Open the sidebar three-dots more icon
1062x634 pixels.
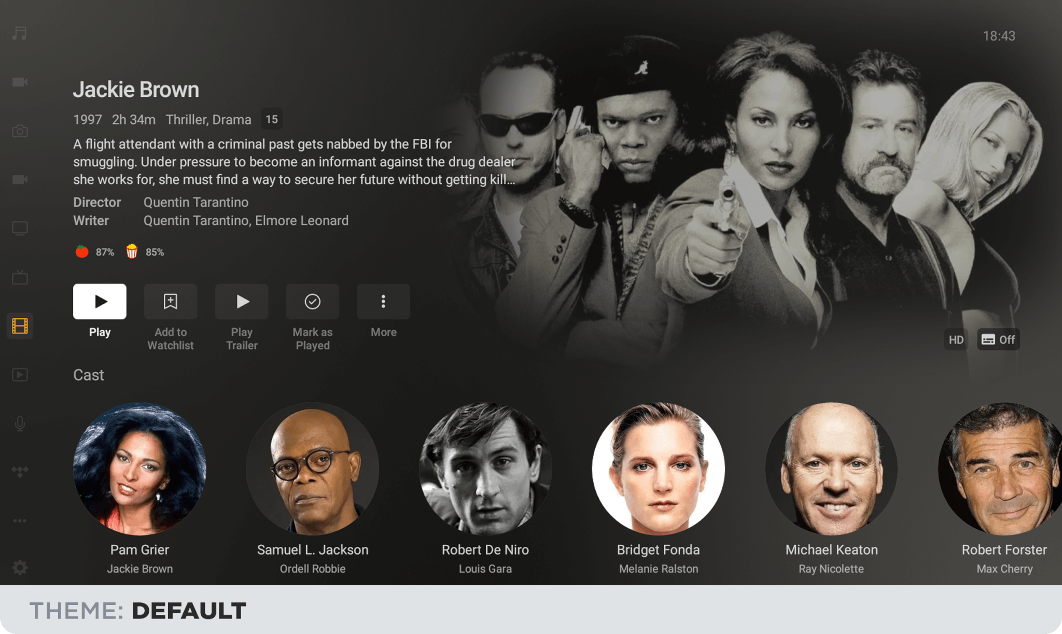(20, 520)
